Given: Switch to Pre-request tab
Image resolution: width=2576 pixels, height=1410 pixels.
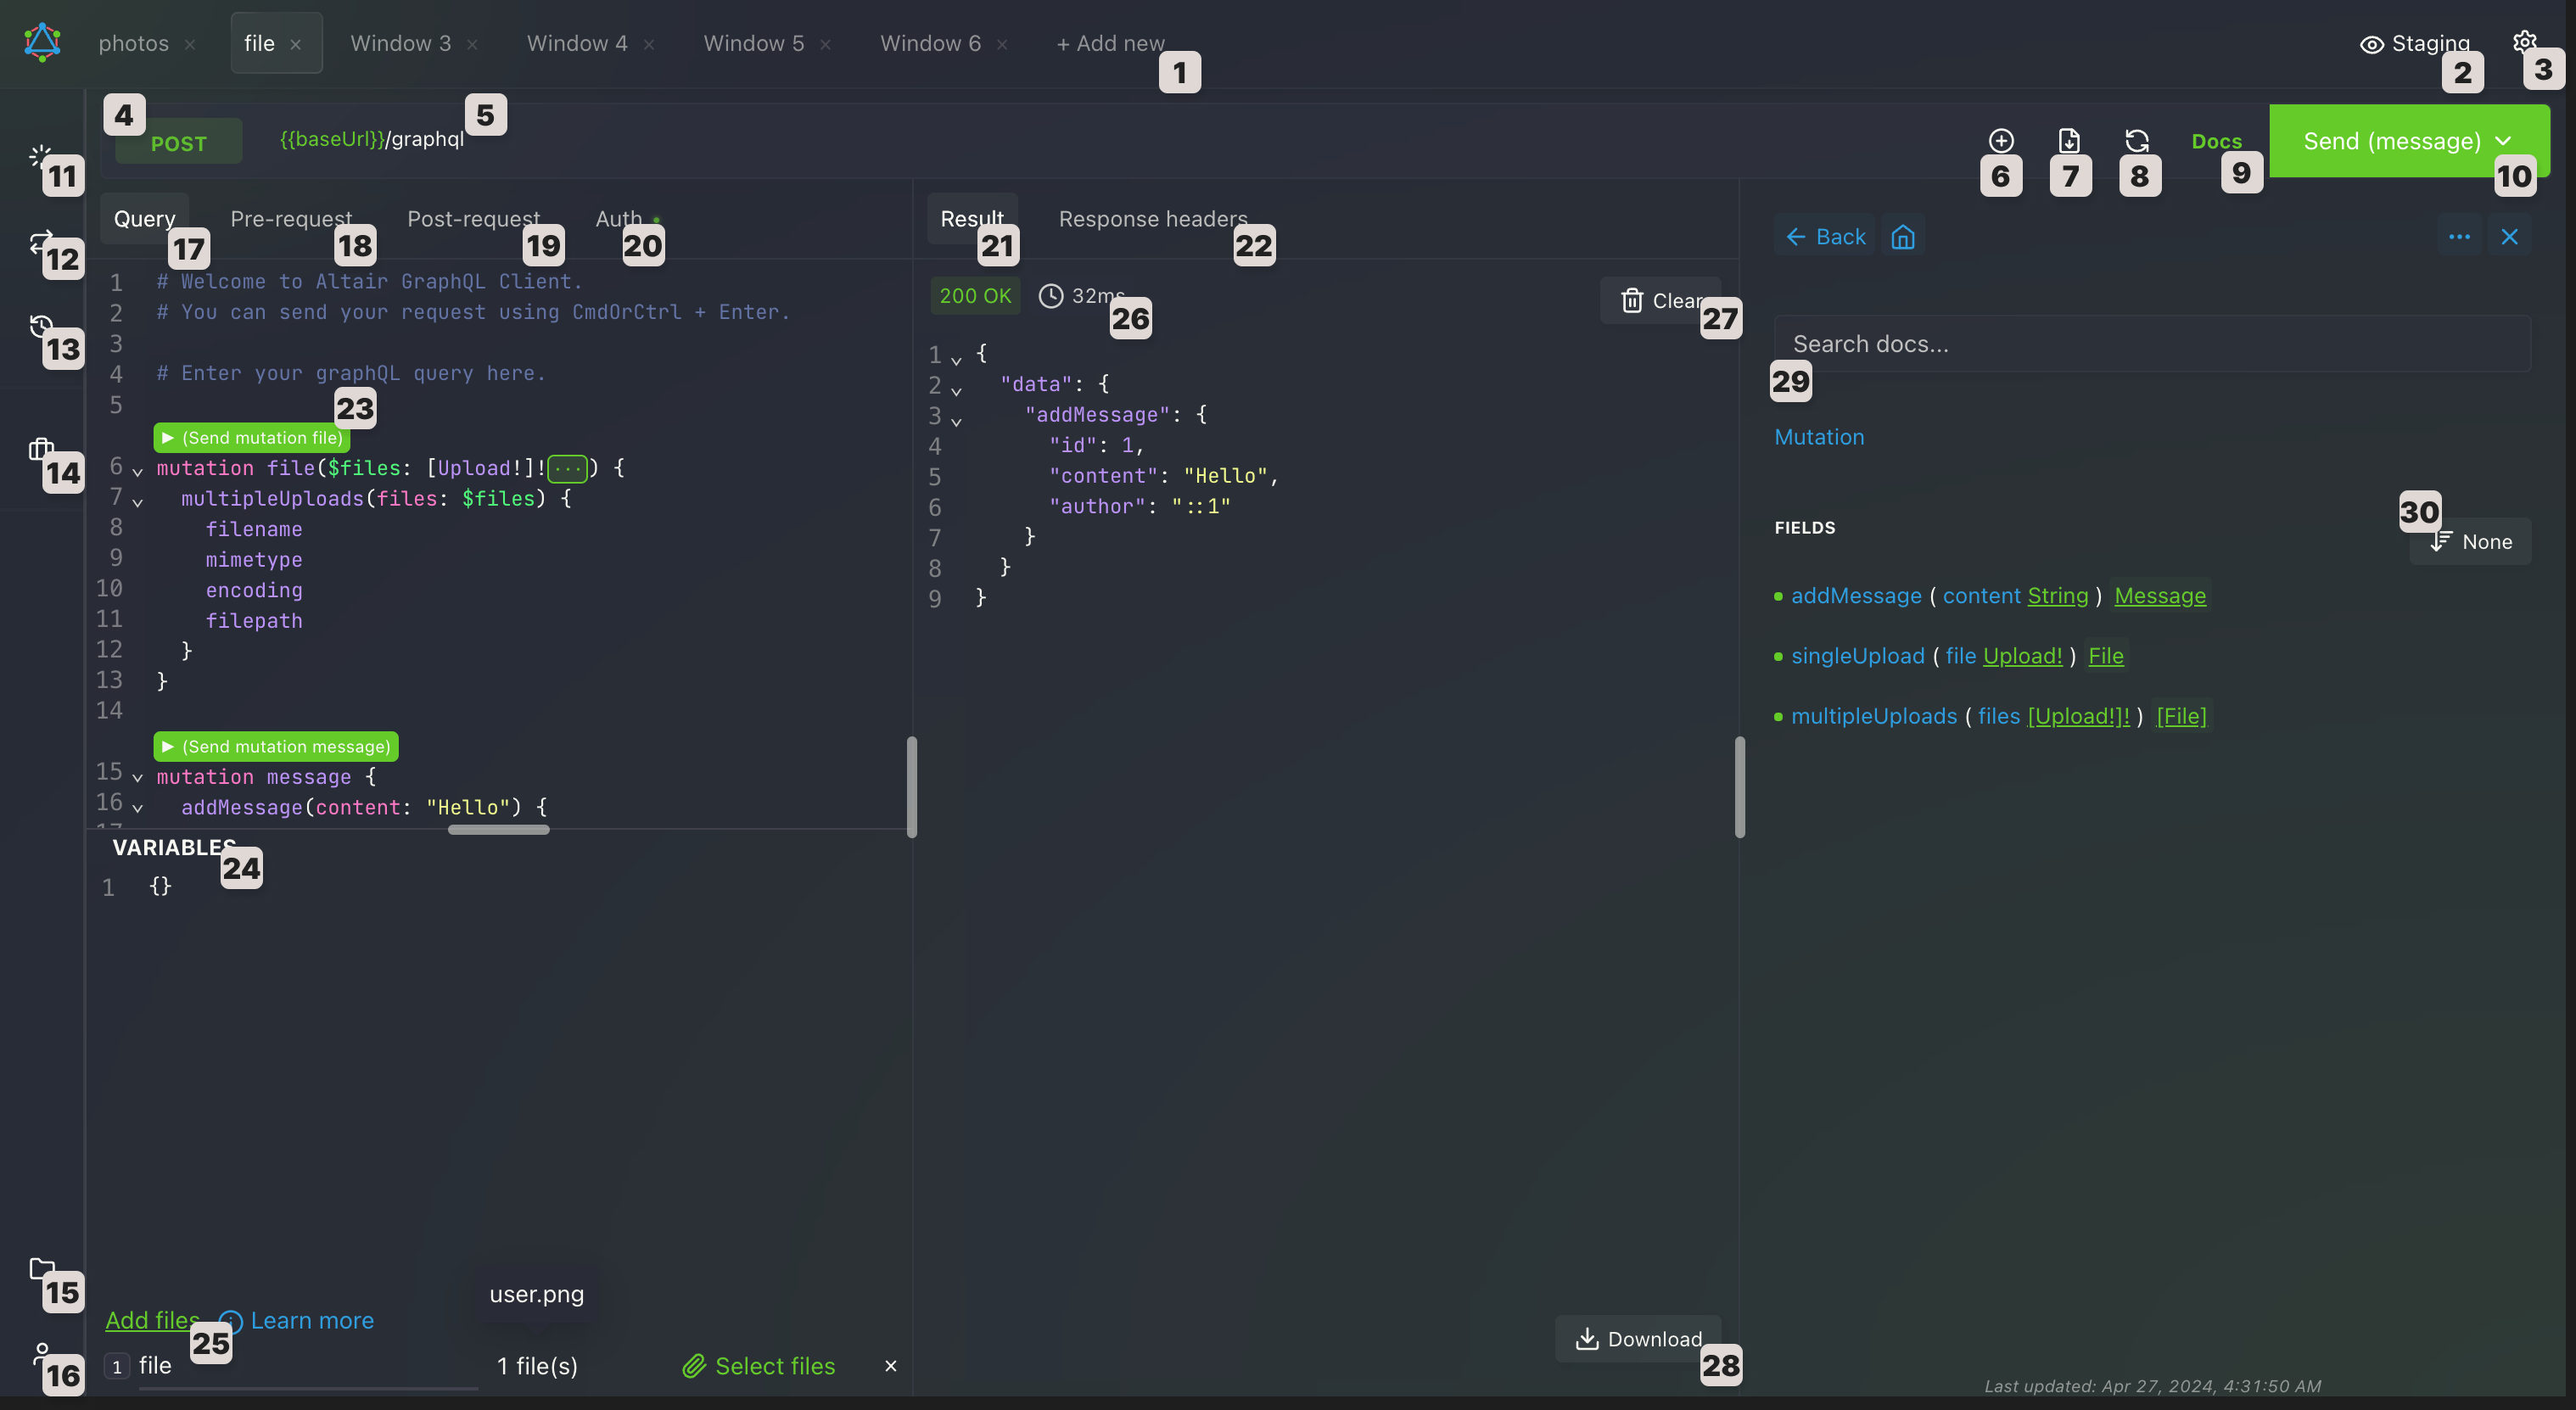Looking at the screenshot, I should click(x=290, y=219).
